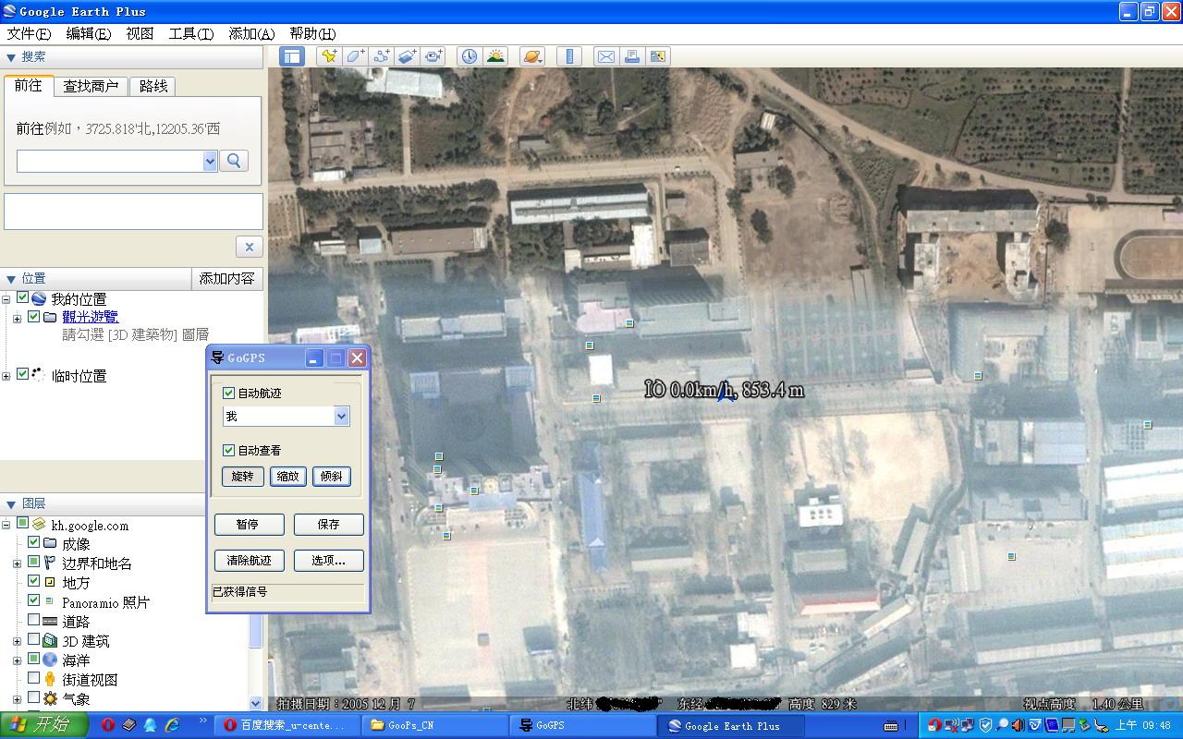Click Internet Explorer quick launch icon
Viewport: 1183px width, 739px height.
click(171, 725)
